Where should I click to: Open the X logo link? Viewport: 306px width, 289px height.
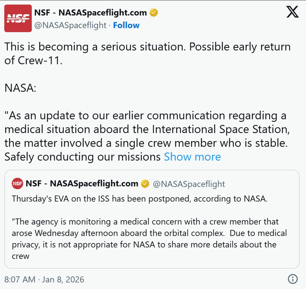[x=292, y=13]
